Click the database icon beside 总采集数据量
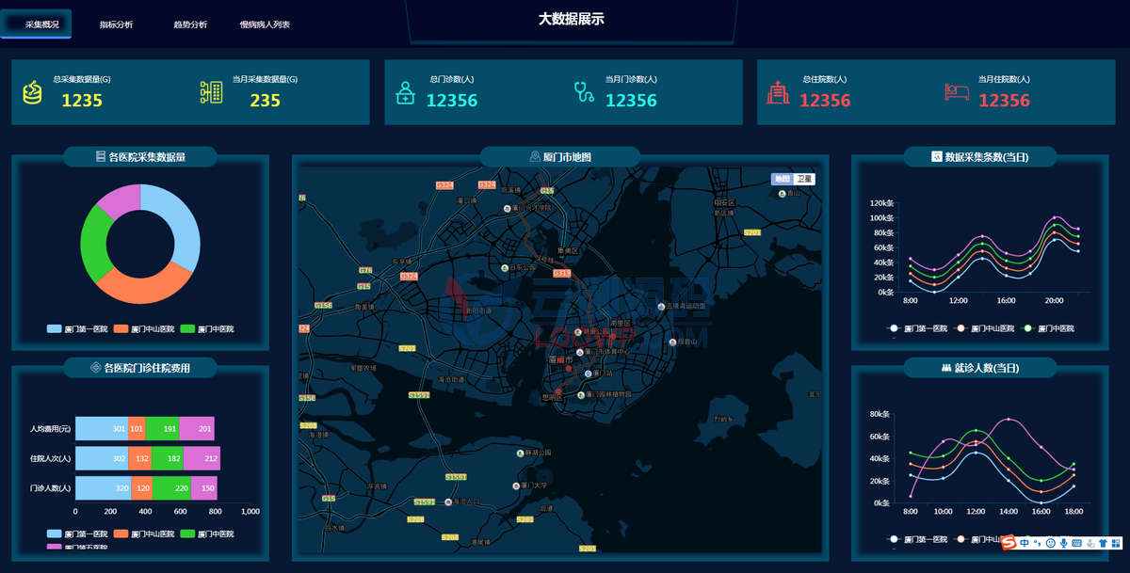Screen dimensions: 1130x573 tap(33, 92)
